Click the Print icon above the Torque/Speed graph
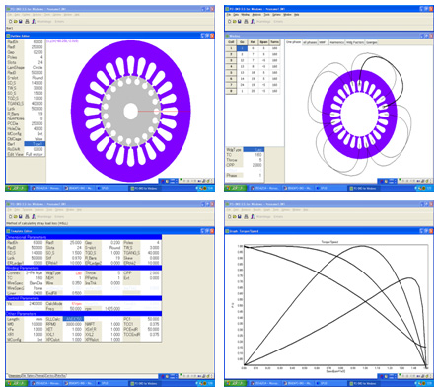Screen dimensions: 438x389 pyautogui.click(x=246, y=217)
